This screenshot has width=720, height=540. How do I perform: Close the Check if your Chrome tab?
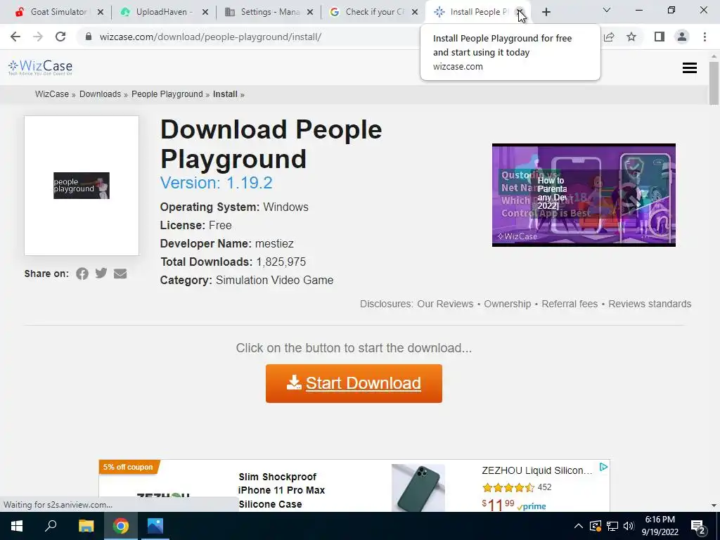[x=415, y=12]
